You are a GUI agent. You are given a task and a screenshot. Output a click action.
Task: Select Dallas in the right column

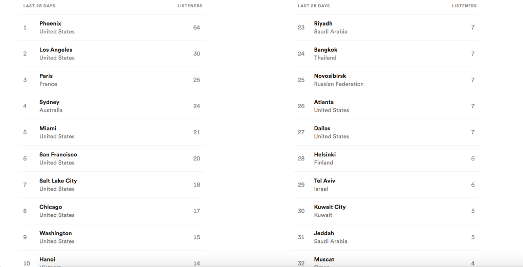tap(386, 132)
